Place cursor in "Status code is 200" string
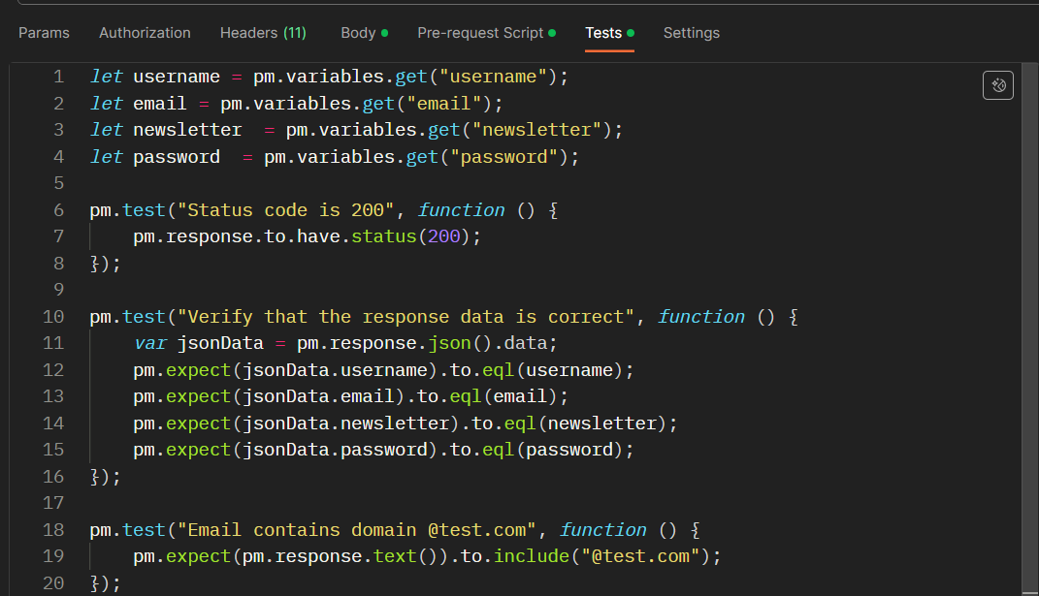Viewport: 1039px width, 596px height. click(292, 210)
